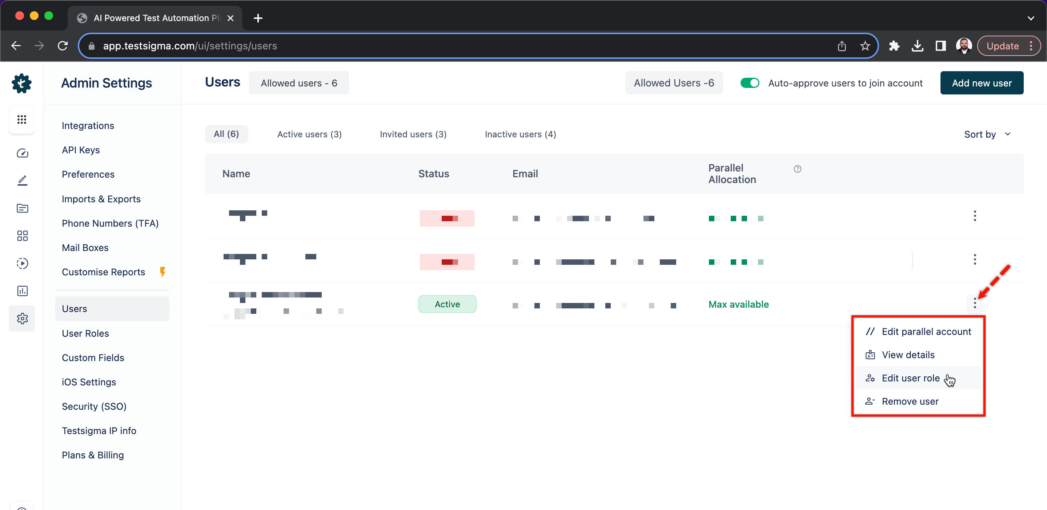Click the Allowed Users -6 badge near toggle
This screenshot has height=510, width=1047.
[x=674, y=83]
